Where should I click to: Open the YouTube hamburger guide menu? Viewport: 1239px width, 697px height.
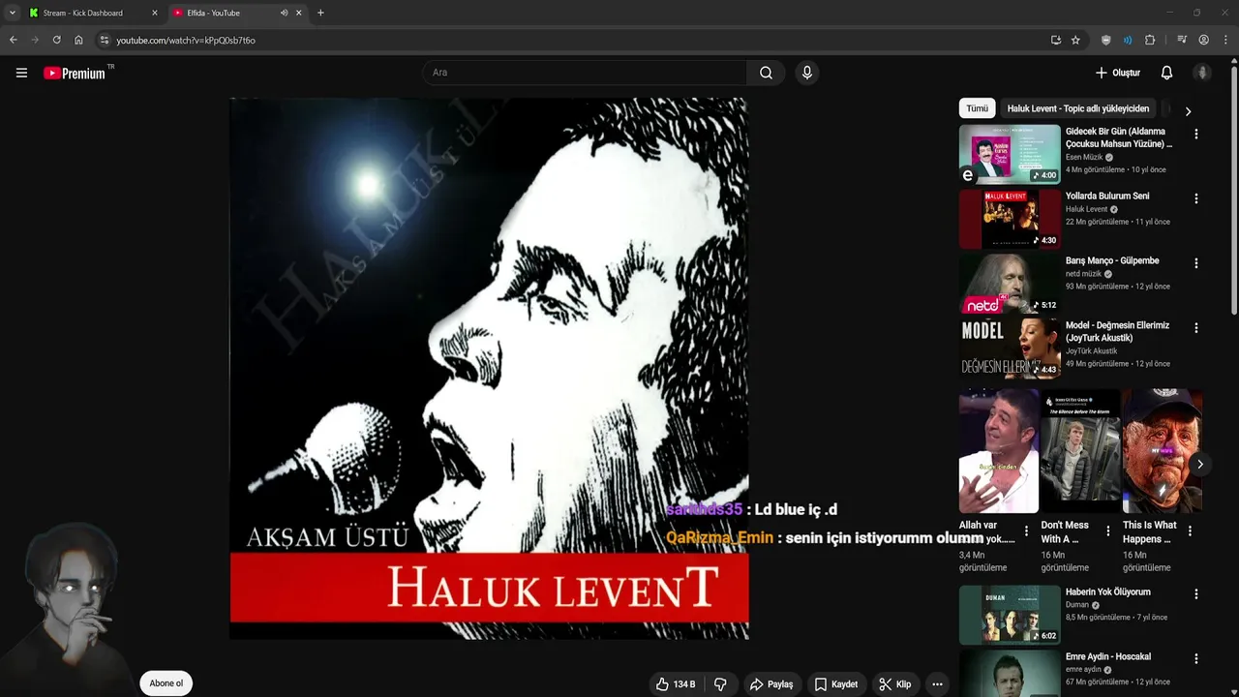click(21, 73)
